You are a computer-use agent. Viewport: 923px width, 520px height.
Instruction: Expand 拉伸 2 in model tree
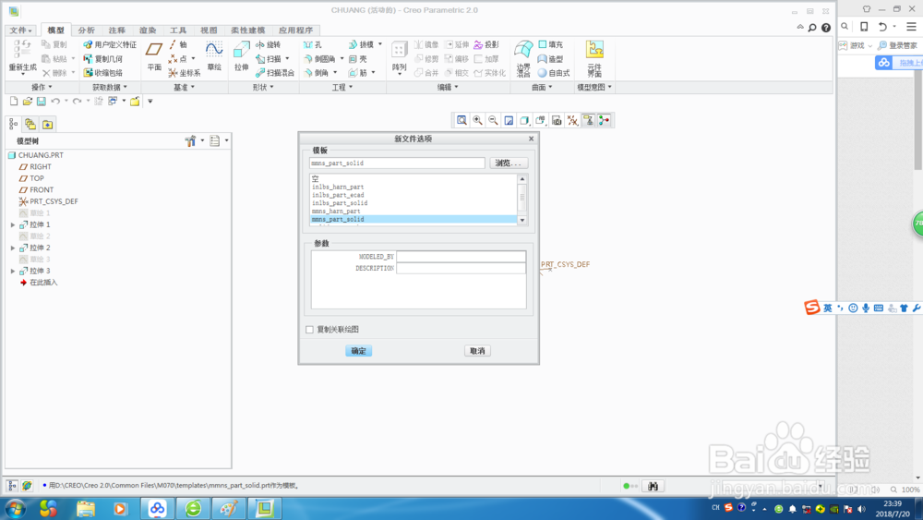point(13,248)
